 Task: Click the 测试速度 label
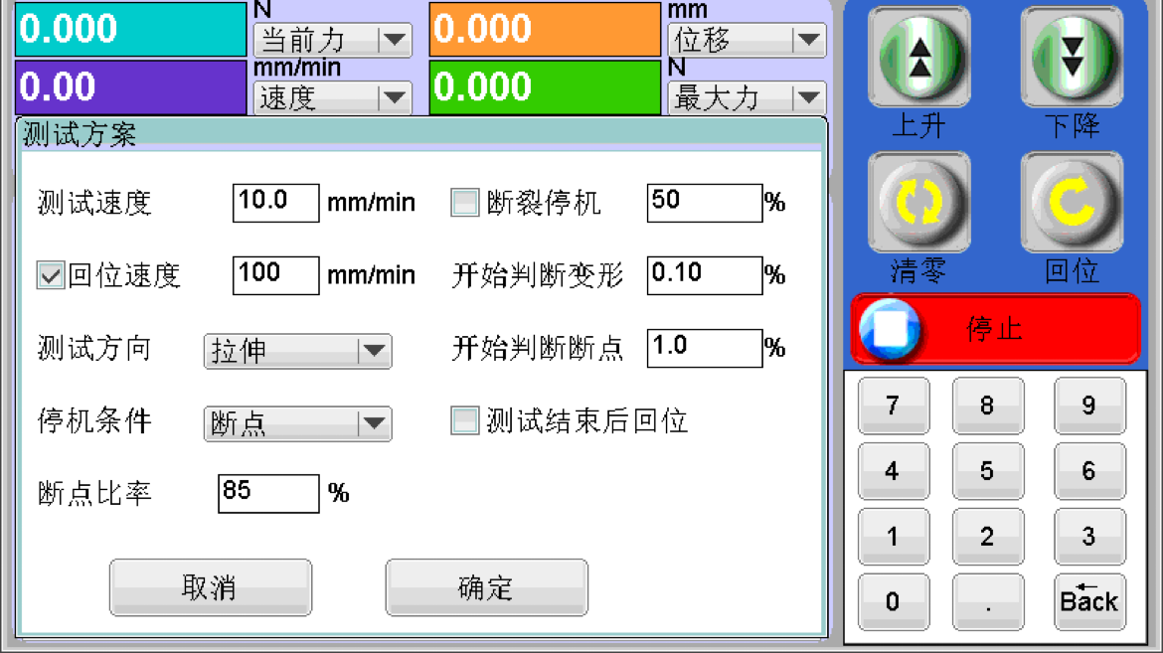click(x=94, y=203)
